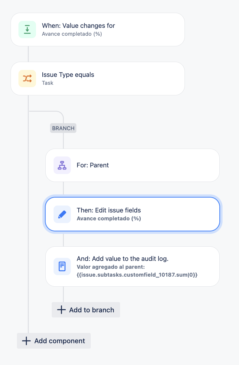Click the trigger's 'Avance completado (%)' subtitle
Viewport: 239px width, 365px height.
pyautogui.click(x=72, y=34)
